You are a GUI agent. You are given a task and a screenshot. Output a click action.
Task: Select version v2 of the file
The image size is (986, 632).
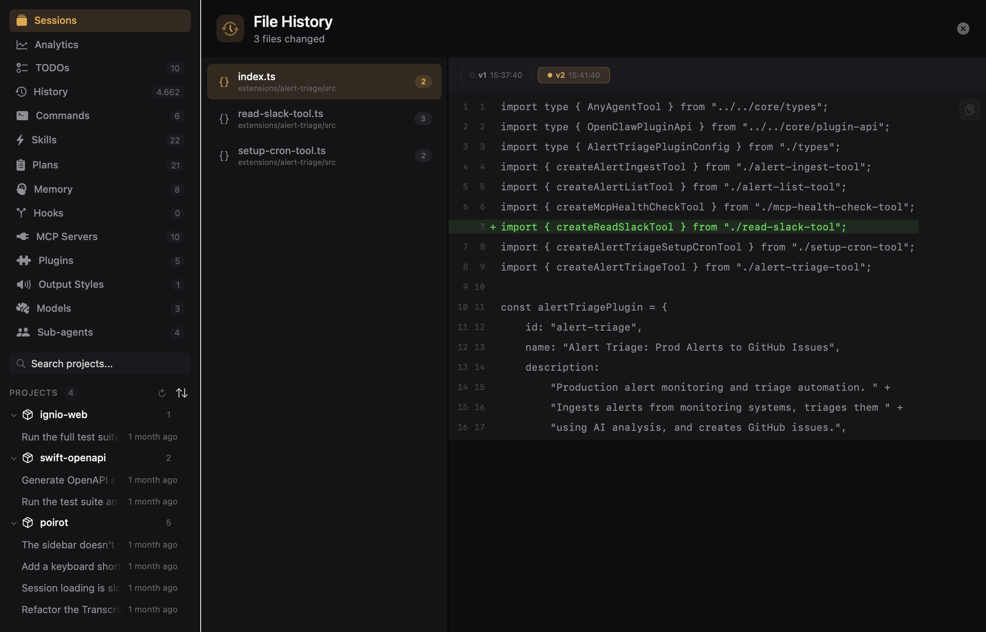(573, 75)
